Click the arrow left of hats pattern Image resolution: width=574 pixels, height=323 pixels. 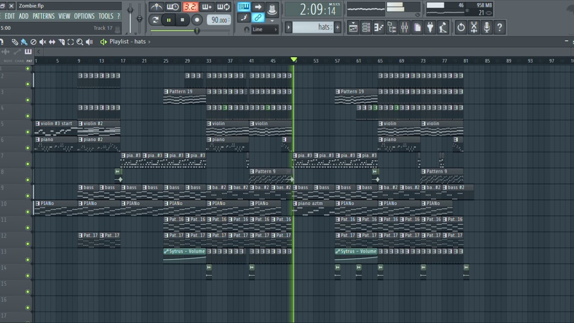[x=288, y=27]
